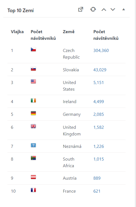Refresh the Top 10 Zemí widget
Viewport: 136px width, 207px height.
(93, 9)
